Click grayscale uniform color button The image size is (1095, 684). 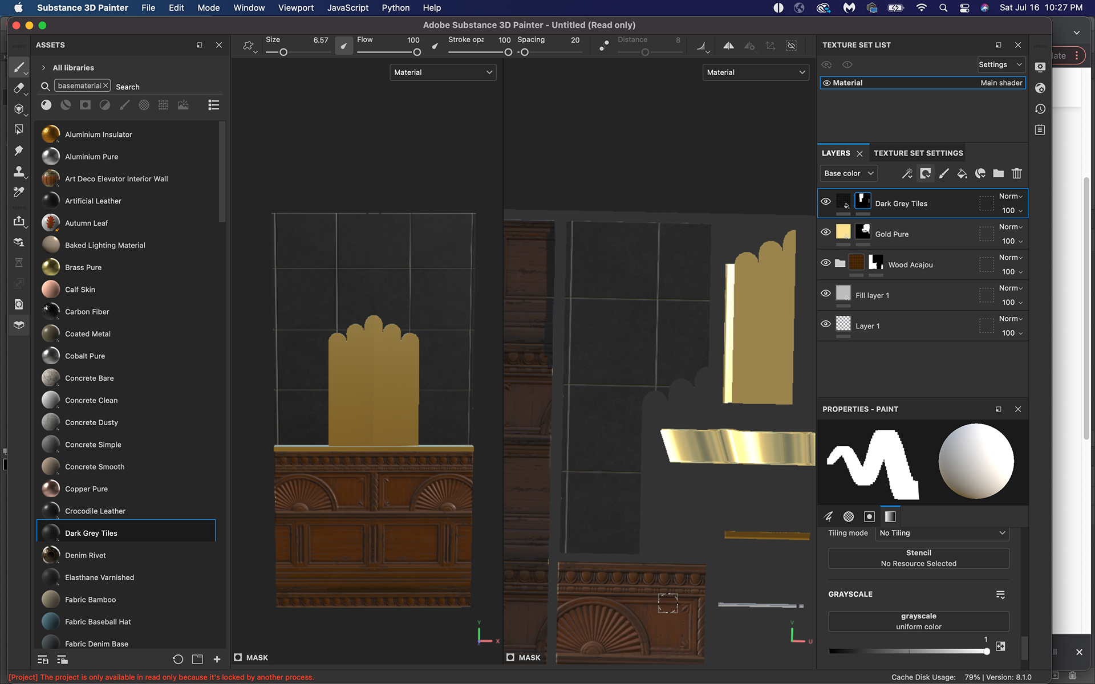coord(918,621)
